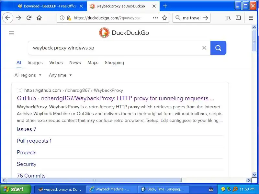Expand the Any time filter dropdown
The height and width of the screenshot is (194, 259).
click(x=60, y=75)
